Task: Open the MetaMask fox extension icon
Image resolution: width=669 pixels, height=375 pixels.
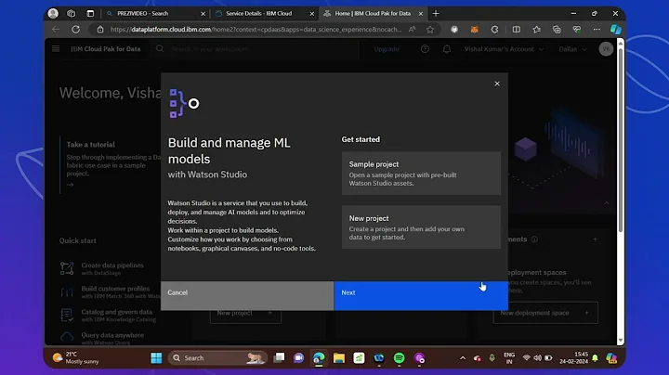Action: (475, 30)
